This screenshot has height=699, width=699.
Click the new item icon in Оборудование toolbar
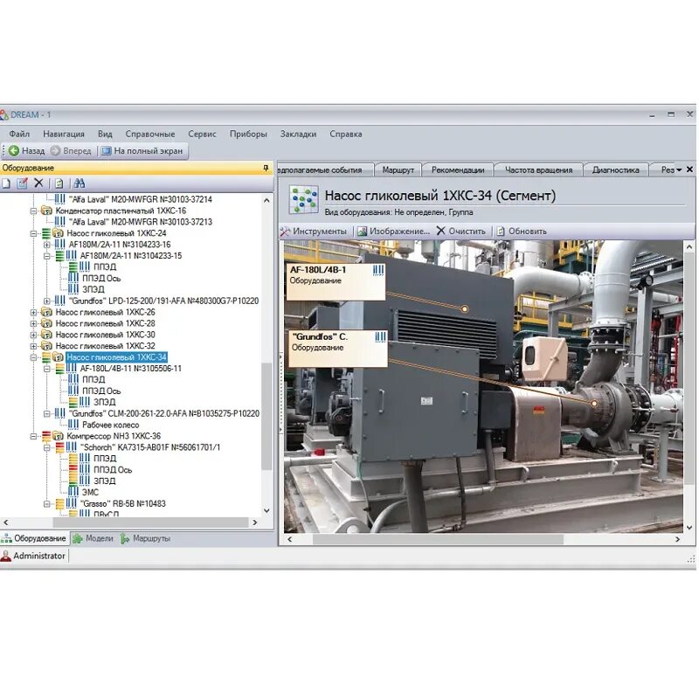coord(6,183)
